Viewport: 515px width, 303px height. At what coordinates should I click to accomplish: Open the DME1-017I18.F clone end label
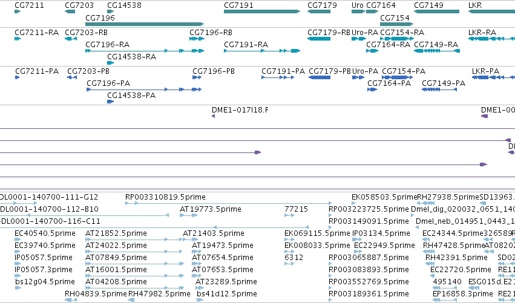[240, 110]
